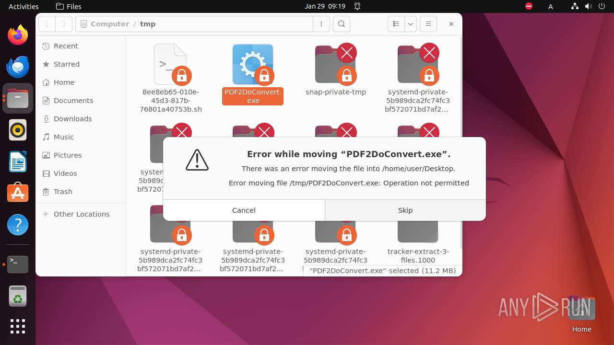Image resolution: width=614 pixels, height=345 pixels.
Task: Click the PDF2DoConvert.exe file name label
Action: [253, 96]
